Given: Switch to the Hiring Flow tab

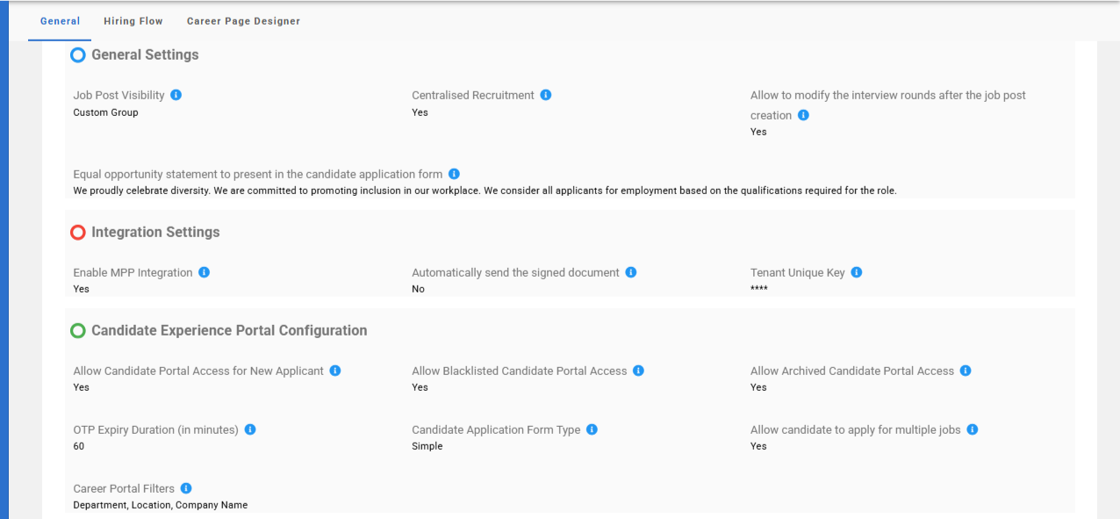Looking at the screenshot, I should click(133, 21).
